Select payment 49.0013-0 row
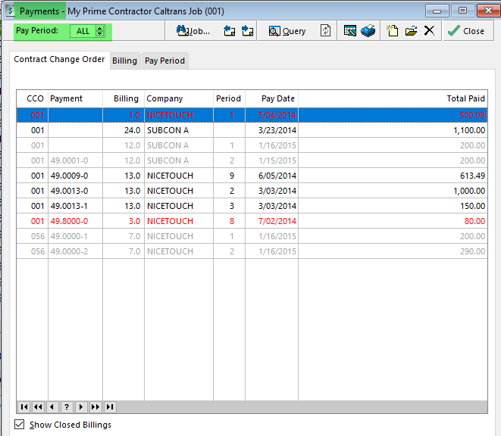 click(x=252, y=191)
